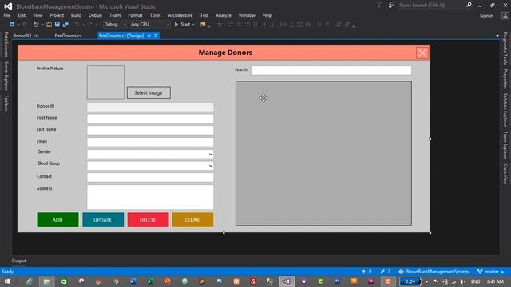Click the UPDATE button

point(103,220)
